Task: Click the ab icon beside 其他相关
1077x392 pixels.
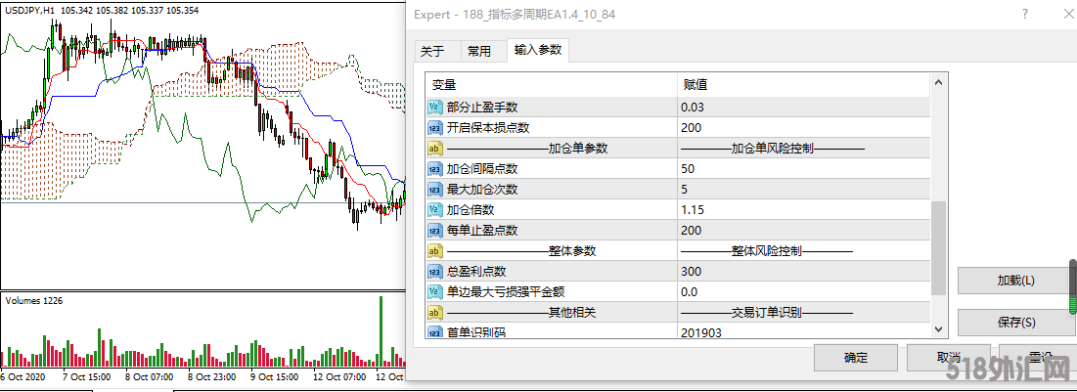Action: click(435, 313)
